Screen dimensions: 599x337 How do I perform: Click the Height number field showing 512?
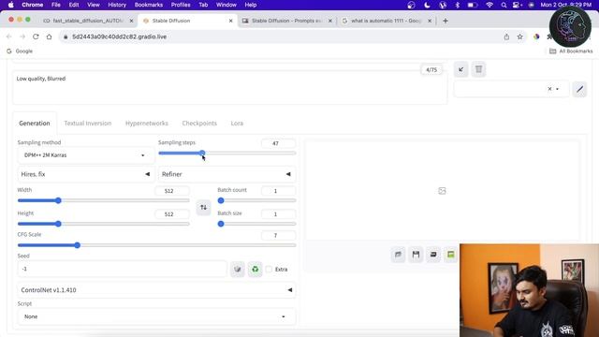click(172, 214)
